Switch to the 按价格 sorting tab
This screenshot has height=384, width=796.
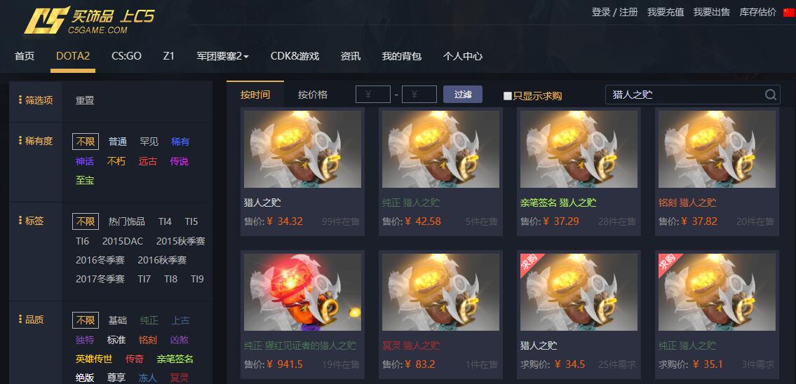pos(313,95)
